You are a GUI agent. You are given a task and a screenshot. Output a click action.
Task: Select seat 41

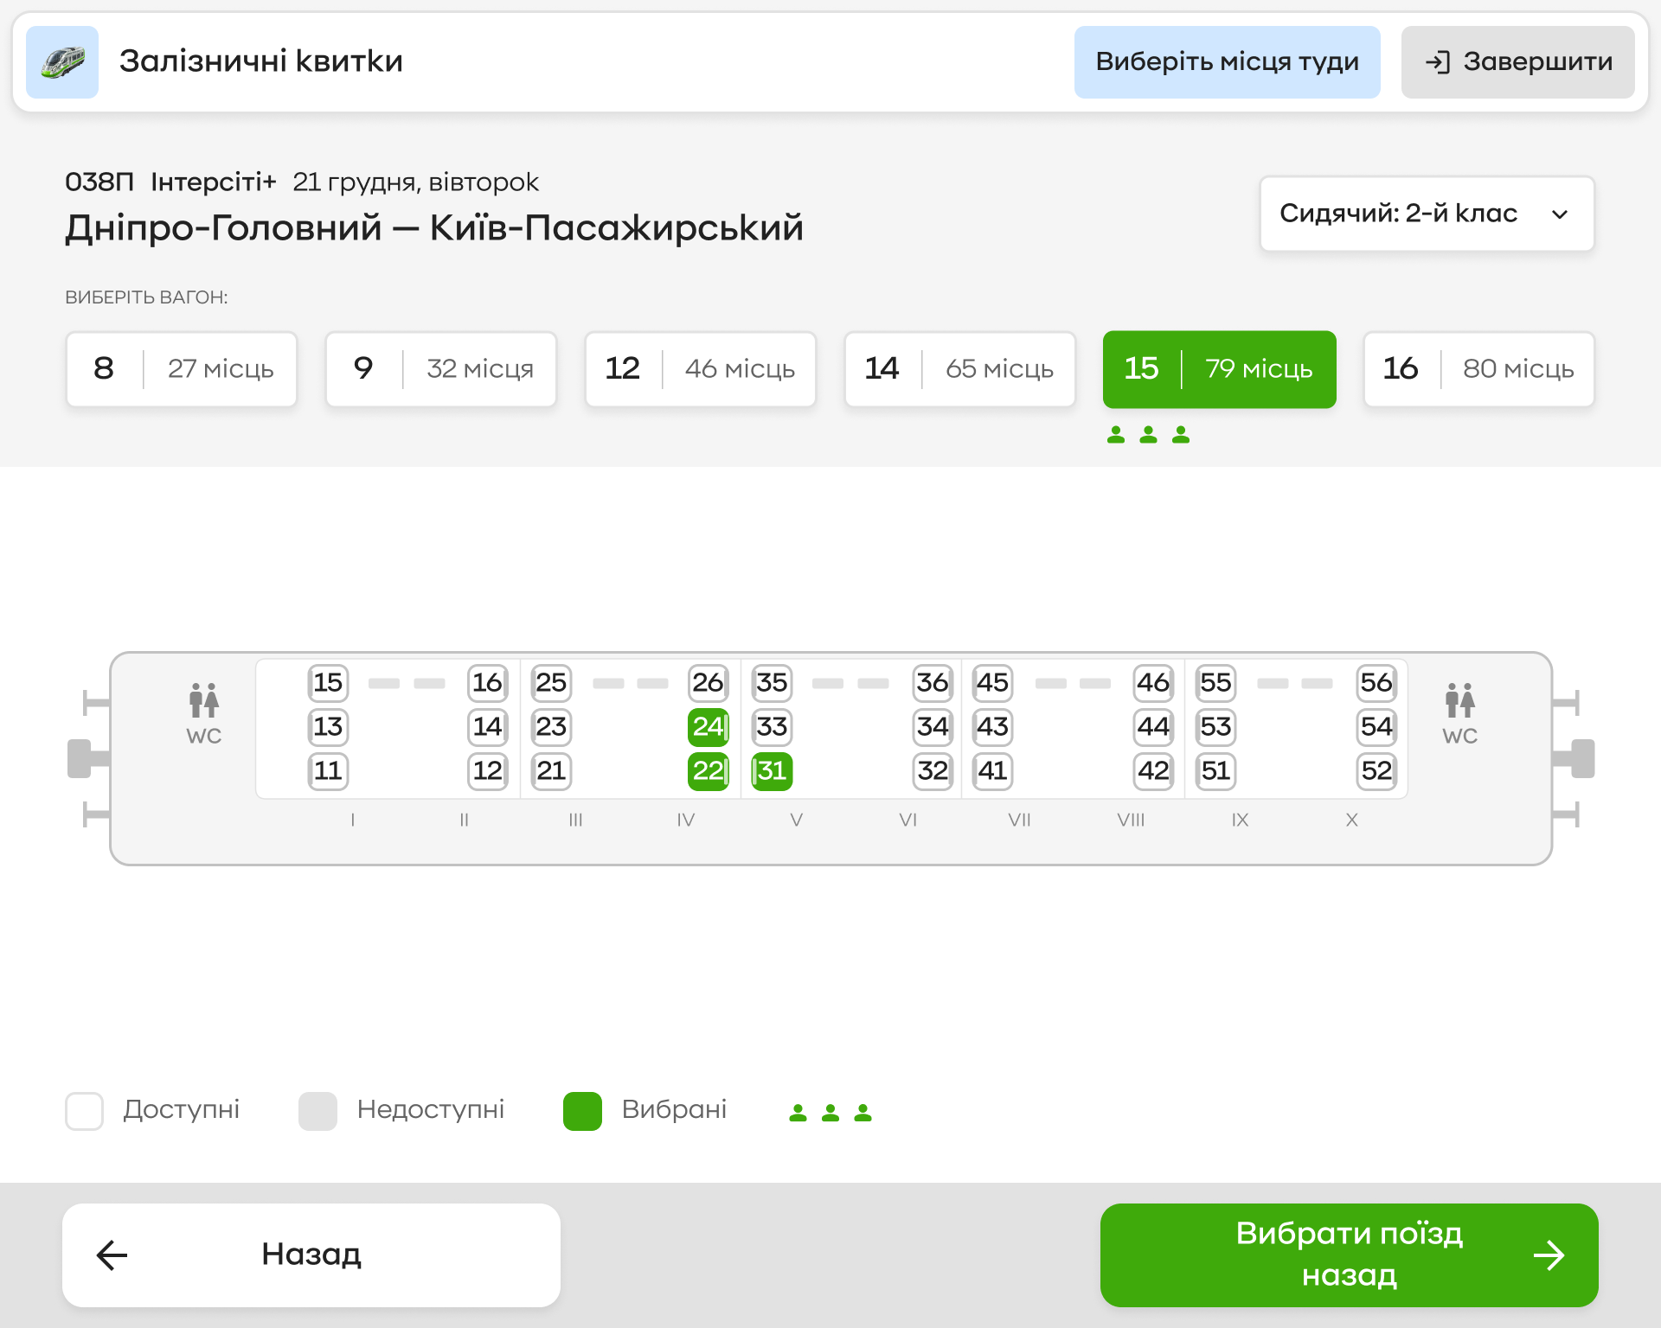pyautogui.click(x=992, y=771)
